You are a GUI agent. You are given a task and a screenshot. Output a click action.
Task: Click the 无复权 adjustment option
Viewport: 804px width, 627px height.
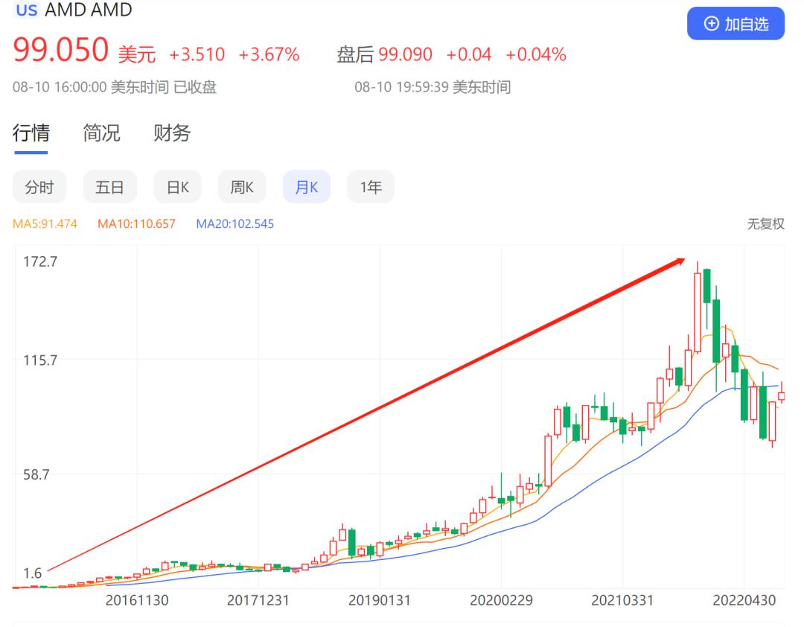(765, 223)
